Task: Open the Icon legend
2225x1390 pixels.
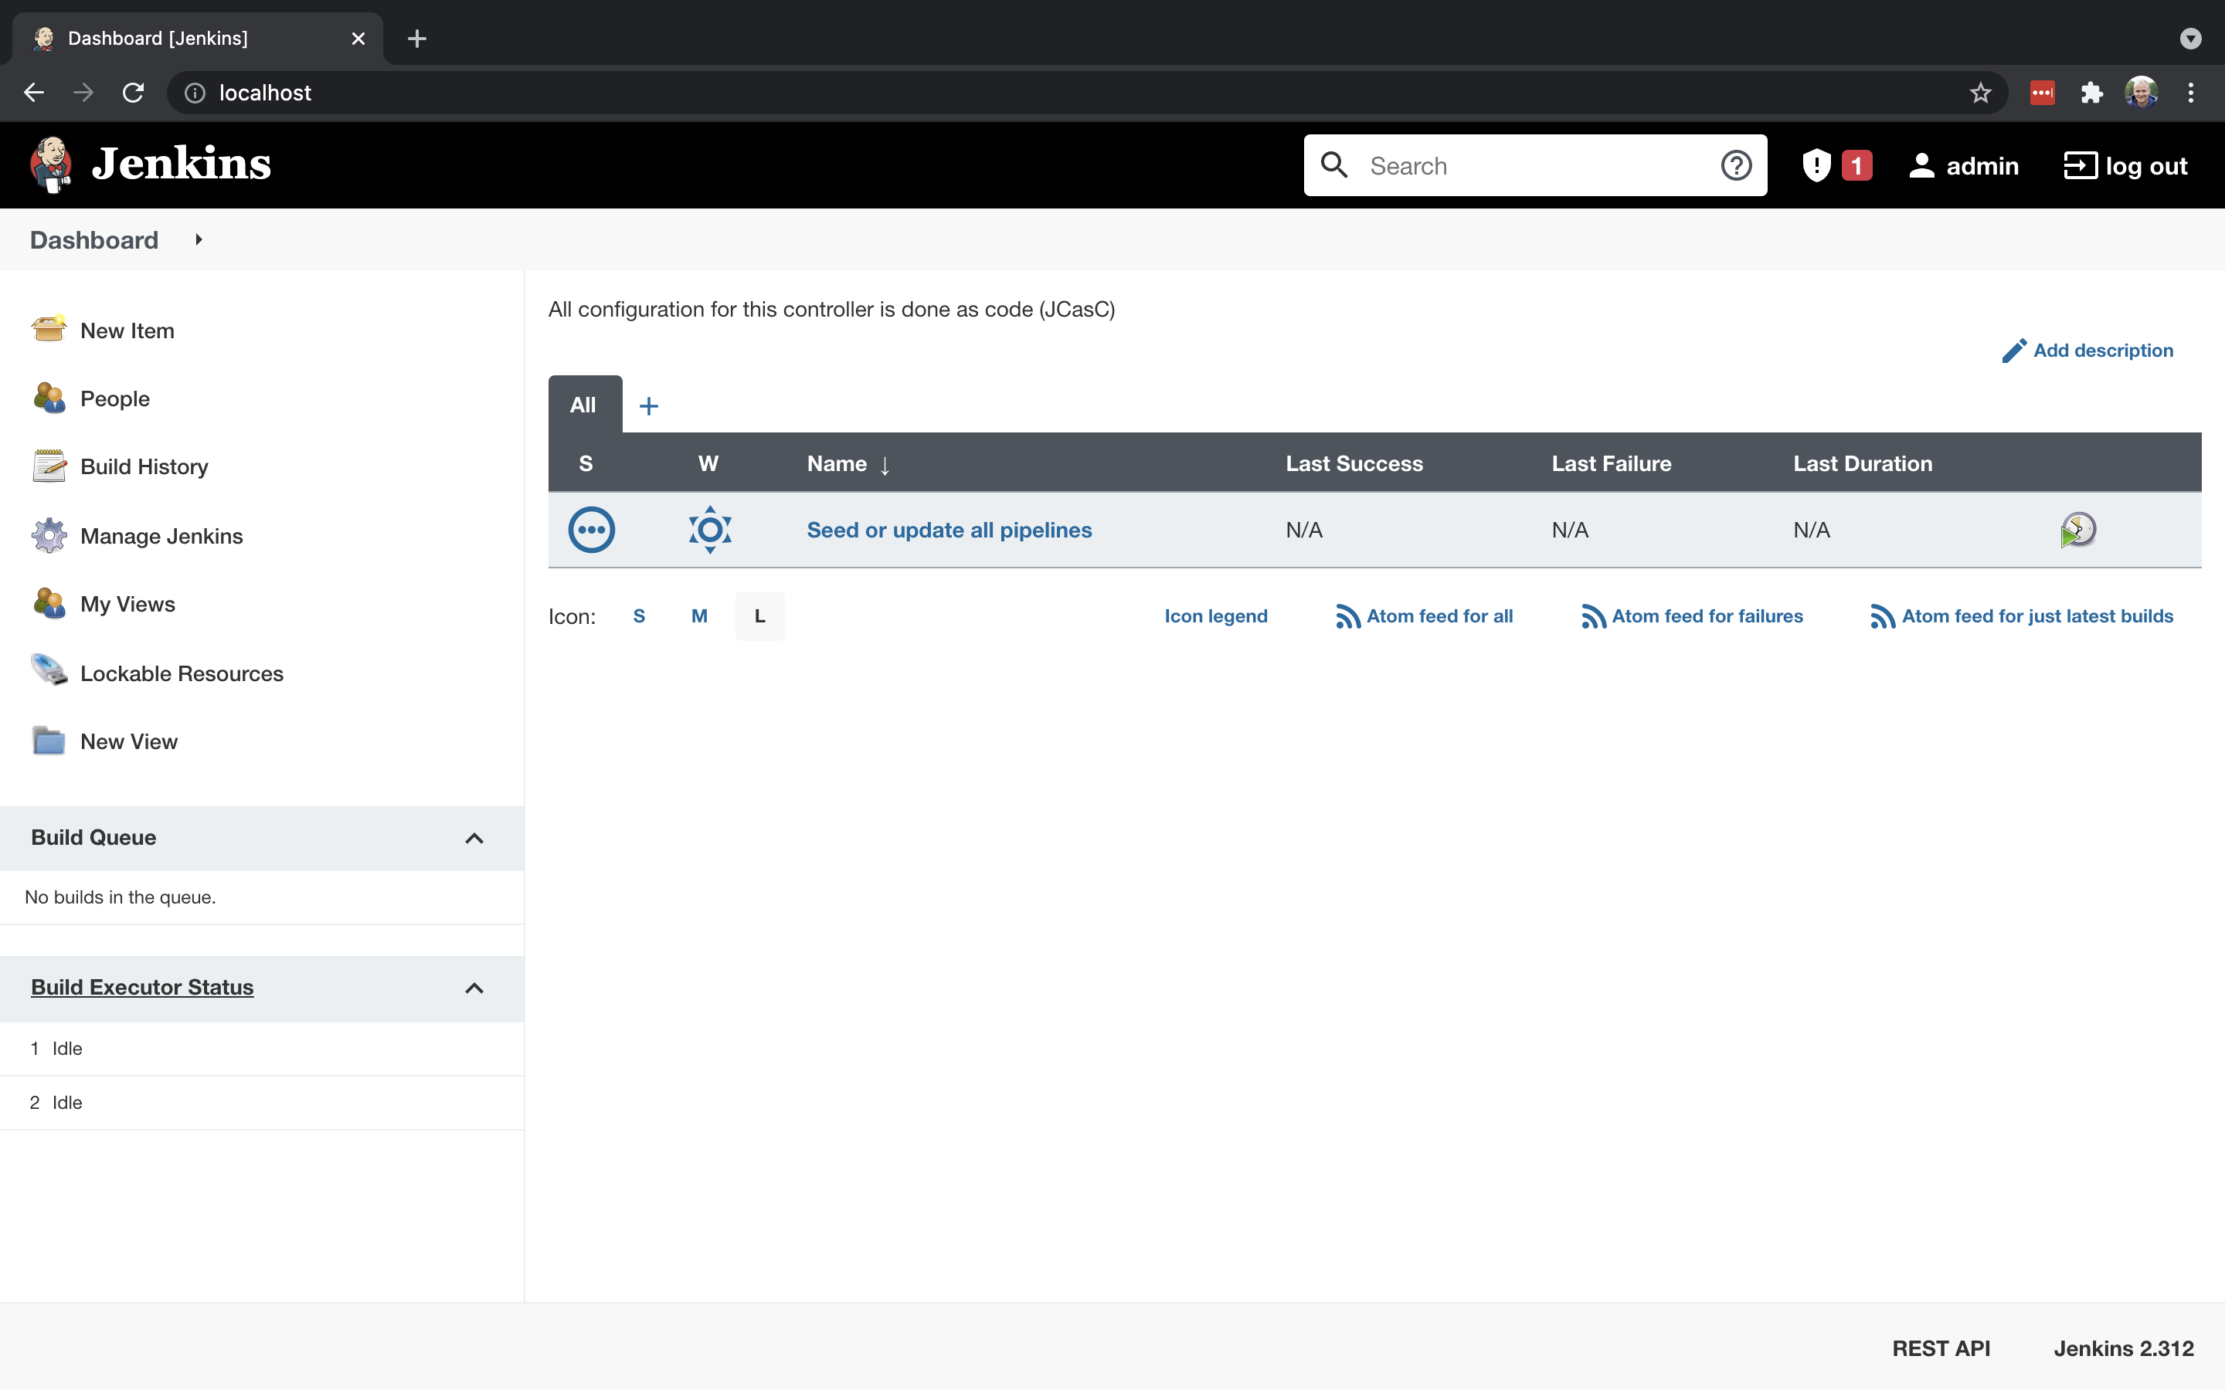Action: pos(1215,616)
